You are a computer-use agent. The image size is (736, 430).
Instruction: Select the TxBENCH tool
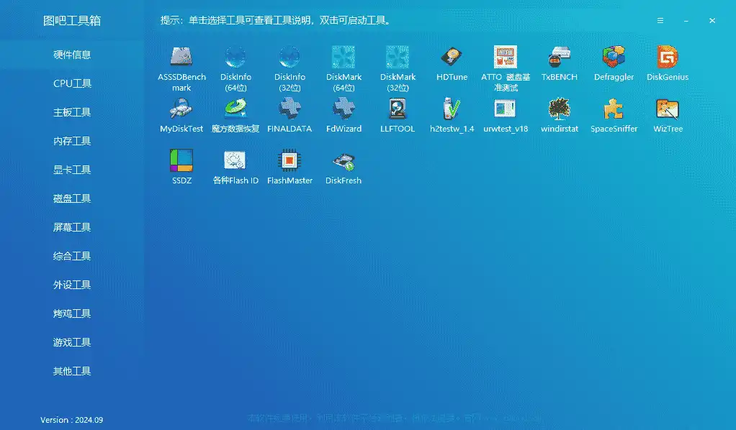click(560, 57)
